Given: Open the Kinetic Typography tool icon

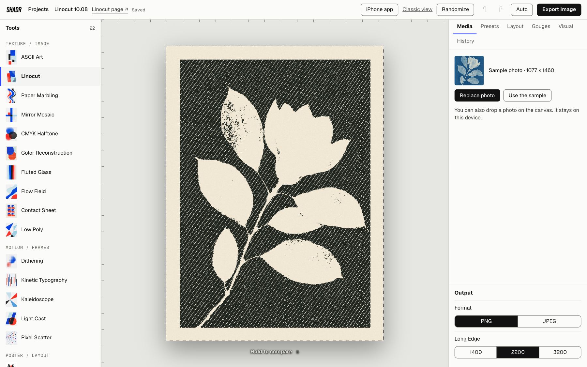Looking at the screenshot, I should coord(11,280).
